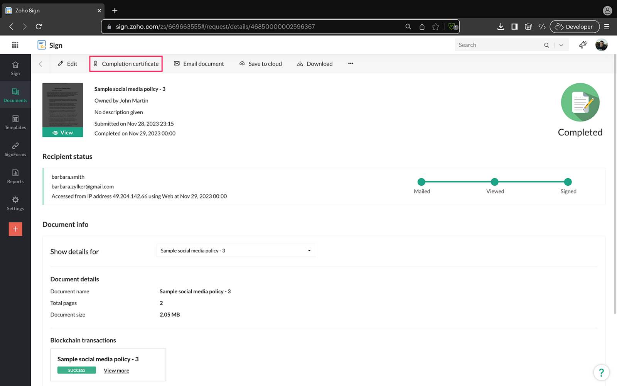The image size is (617, 386).
Task: Open the three-dot more actions menu
Action: [351, 64]
